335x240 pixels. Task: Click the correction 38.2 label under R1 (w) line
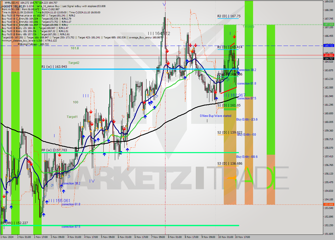[247, 70]
